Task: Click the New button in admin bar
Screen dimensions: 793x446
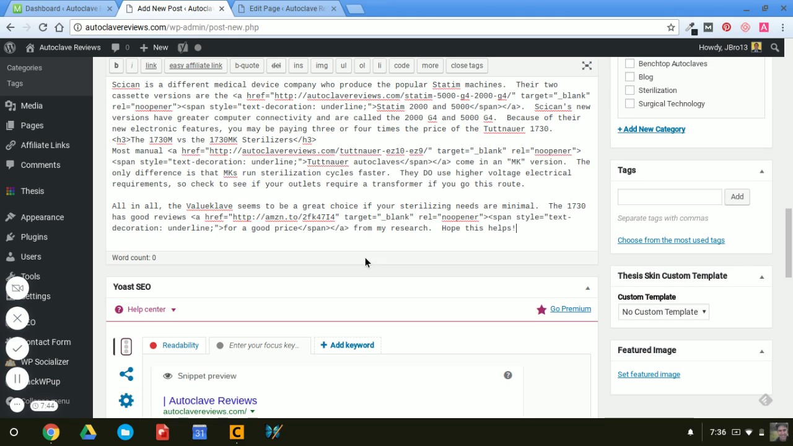Action: (x=154, y=47)
